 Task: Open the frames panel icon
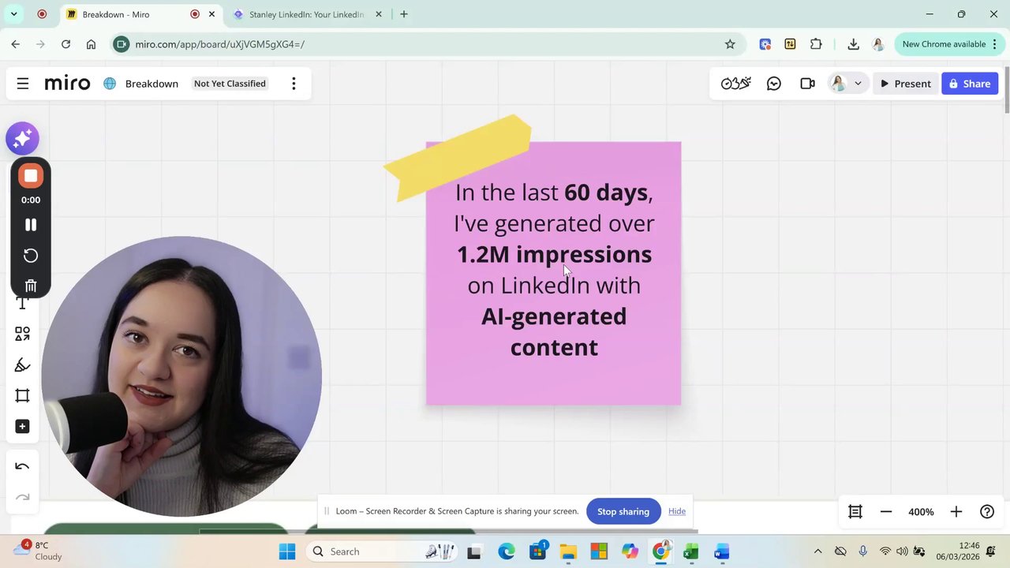(x=855, y=512)
